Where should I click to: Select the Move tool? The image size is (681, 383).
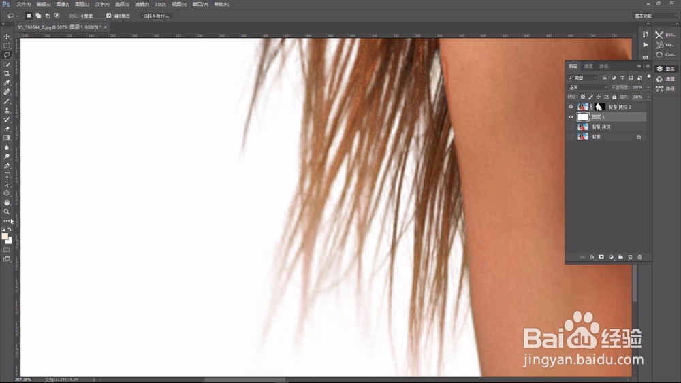click(x=7, y=37)
